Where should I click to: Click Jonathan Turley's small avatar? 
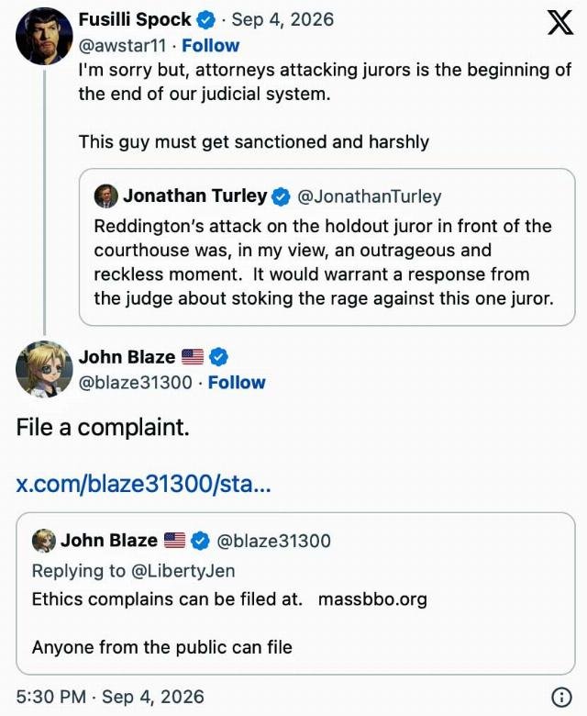[x=106, y=196]
